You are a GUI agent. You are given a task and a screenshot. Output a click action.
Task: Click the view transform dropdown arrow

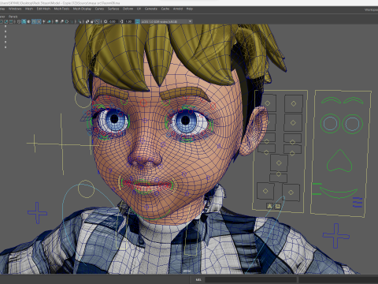tap(190, 21)
